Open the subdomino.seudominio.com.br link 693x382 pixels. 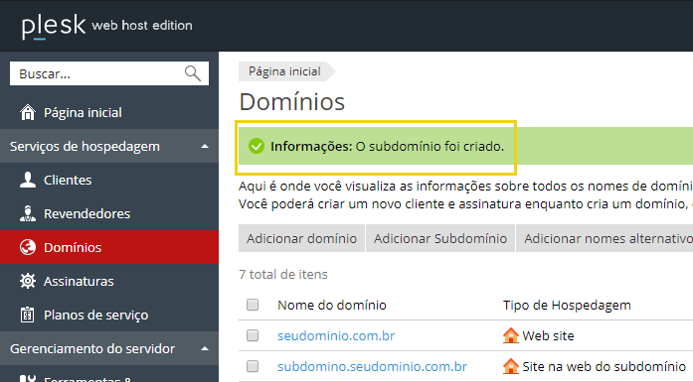372,366
